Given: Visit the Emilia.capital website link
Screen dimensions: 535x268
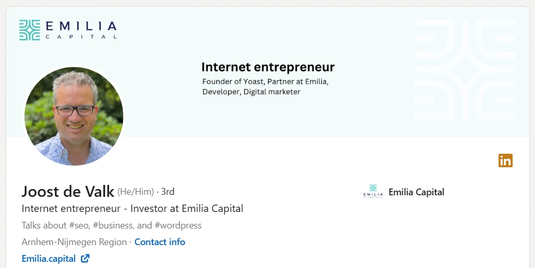Looking at the screenshot, I should click(49, 258).
